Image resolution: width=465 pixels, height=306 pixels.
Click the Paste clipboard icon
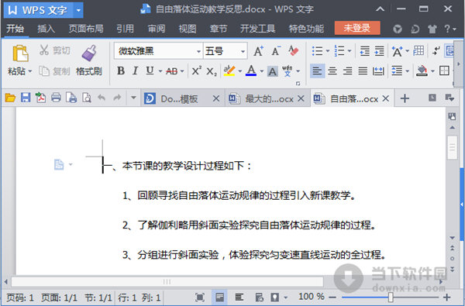tap(20, 53)
